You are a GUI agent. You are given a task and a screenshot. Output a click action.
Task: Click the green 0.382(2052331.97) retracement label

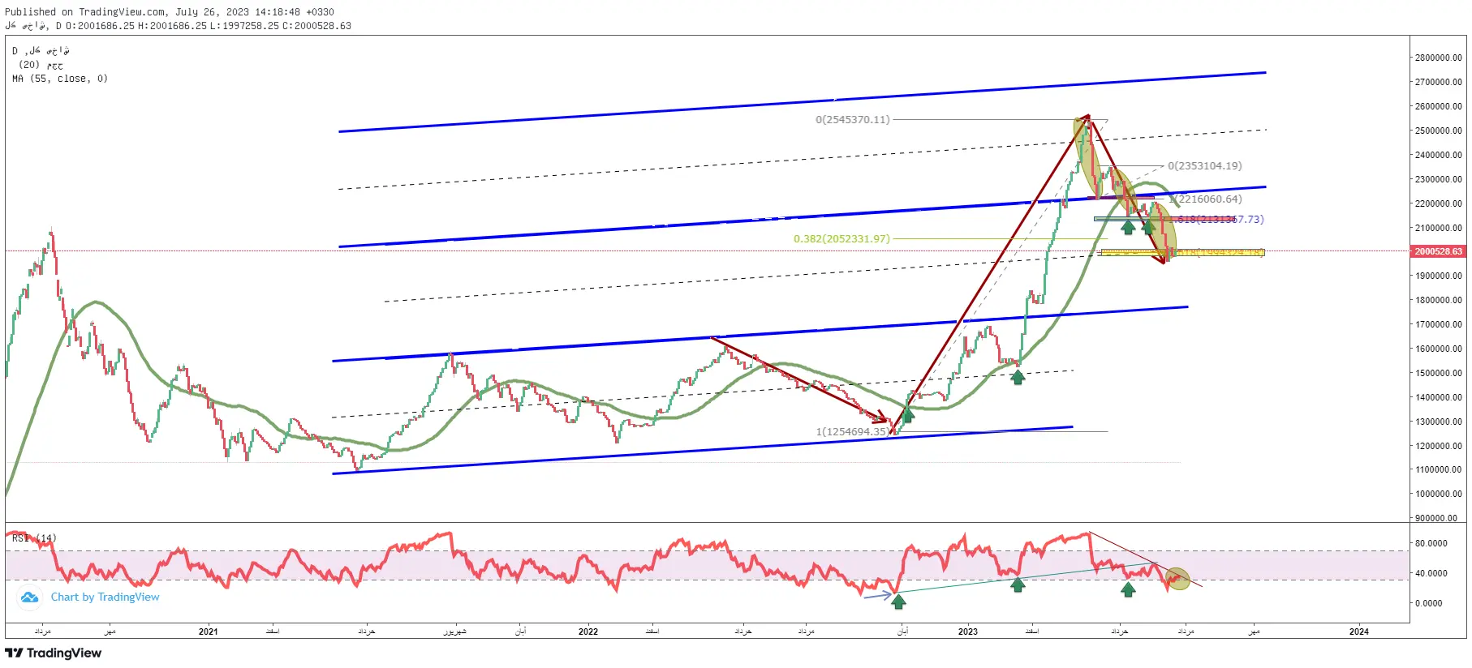pyautogui.click(x=841, y=239)
